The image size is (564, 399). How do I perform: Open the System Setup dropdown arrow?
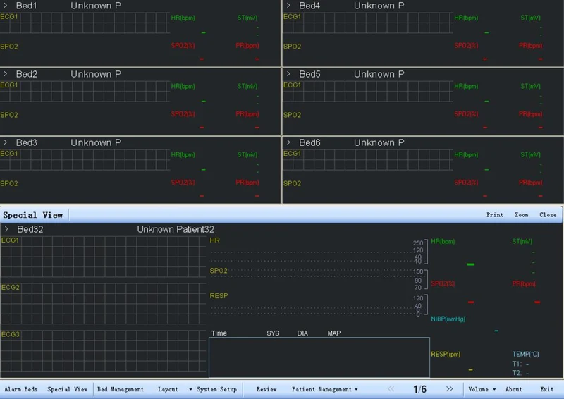coord(190,389)
